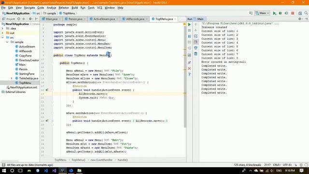Close the Run tab with the red X
The width and height of the screenshot is (309, 174).
tap(189, 69)
